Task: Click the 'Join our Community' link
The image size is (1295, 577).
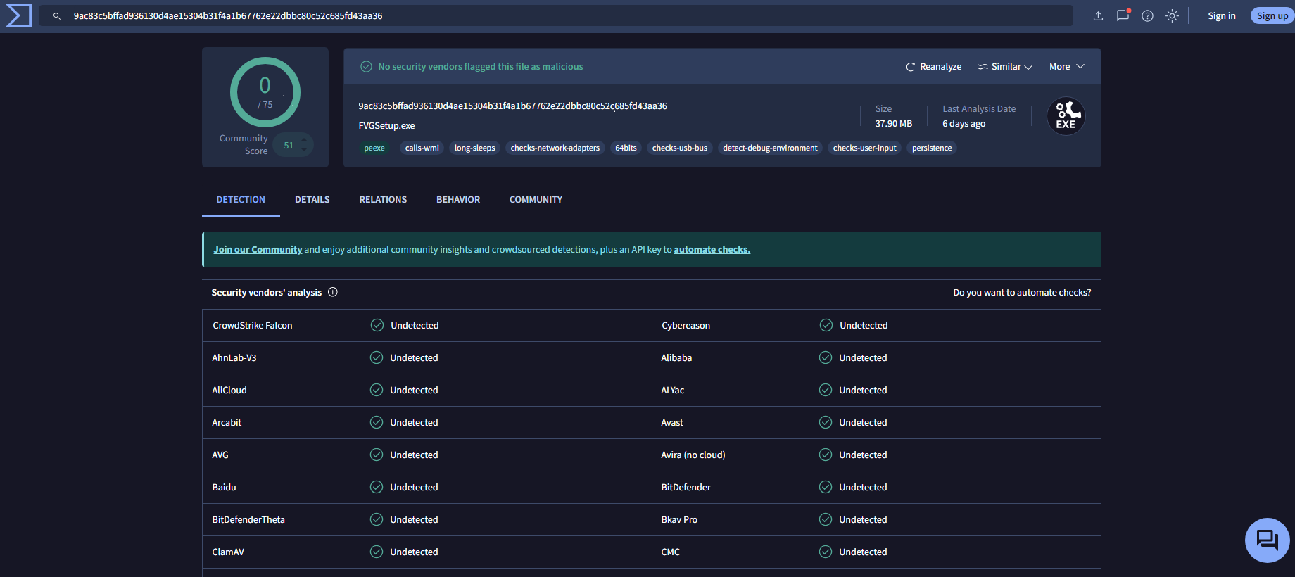Action: tap(258, 250)
